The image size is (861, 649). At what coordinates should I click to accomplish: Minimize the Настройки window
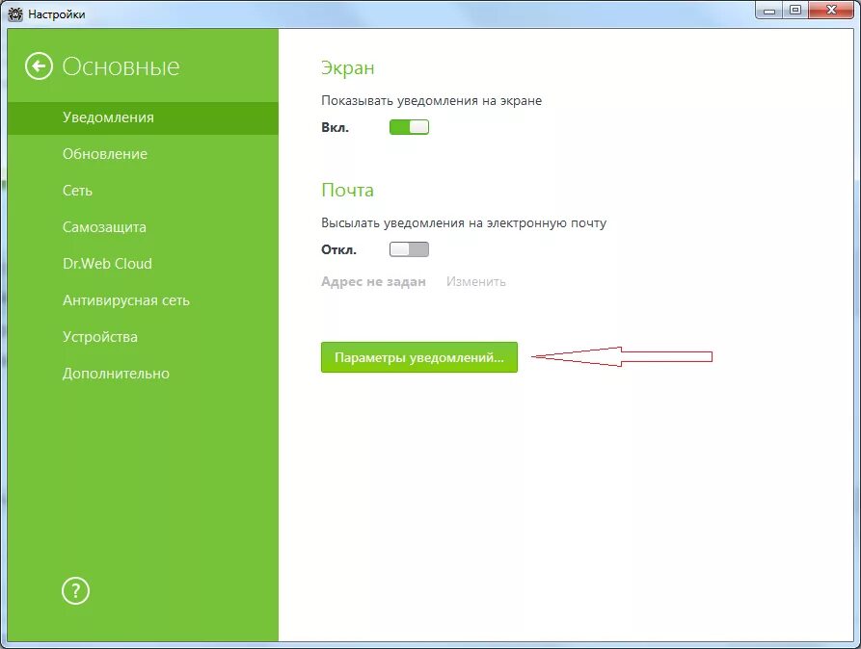click(768, 11)
